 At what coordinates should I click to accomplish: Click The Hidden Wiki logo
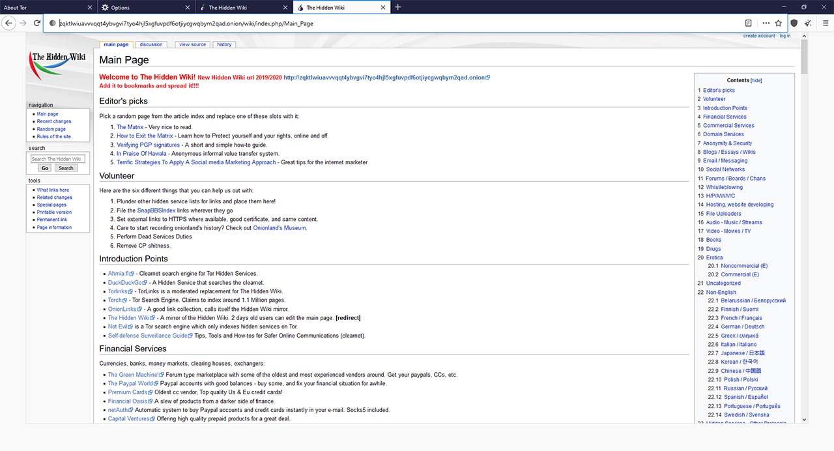click(58, 65)
